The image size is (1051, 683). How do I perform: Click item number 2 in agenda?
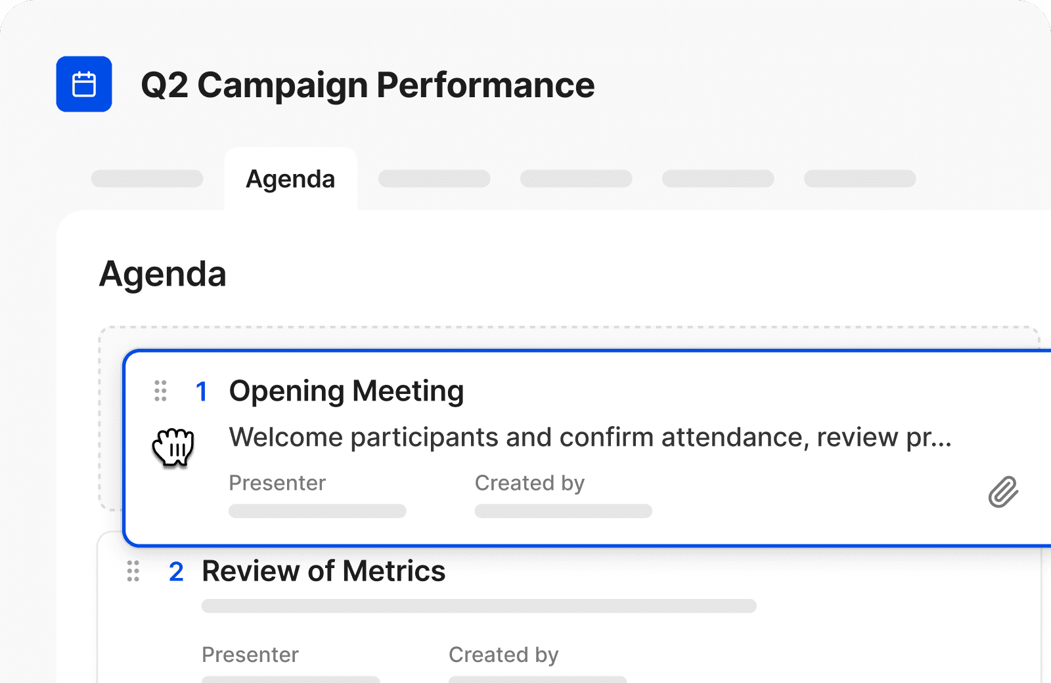pyautogui.click(x=176, y=572)
